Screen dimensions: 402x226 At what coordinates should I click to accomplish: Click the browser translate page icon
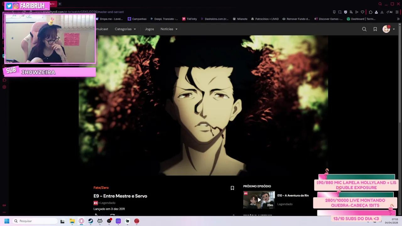click(x=351, y=12)
